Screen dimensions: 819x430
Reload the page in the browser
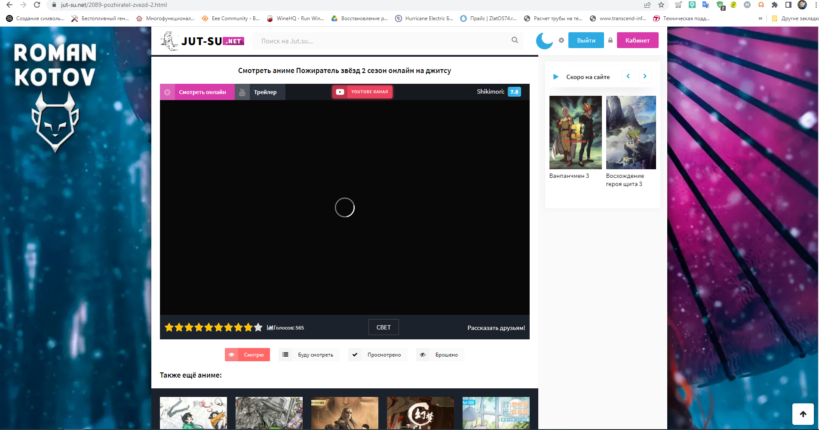[x=37, y=5]
